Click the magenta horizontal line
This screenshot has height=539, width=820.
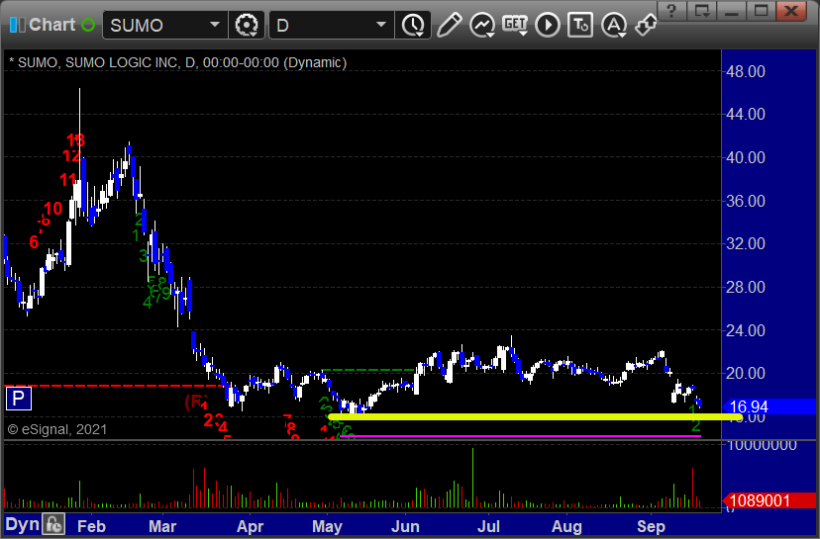tap(520, 435)
